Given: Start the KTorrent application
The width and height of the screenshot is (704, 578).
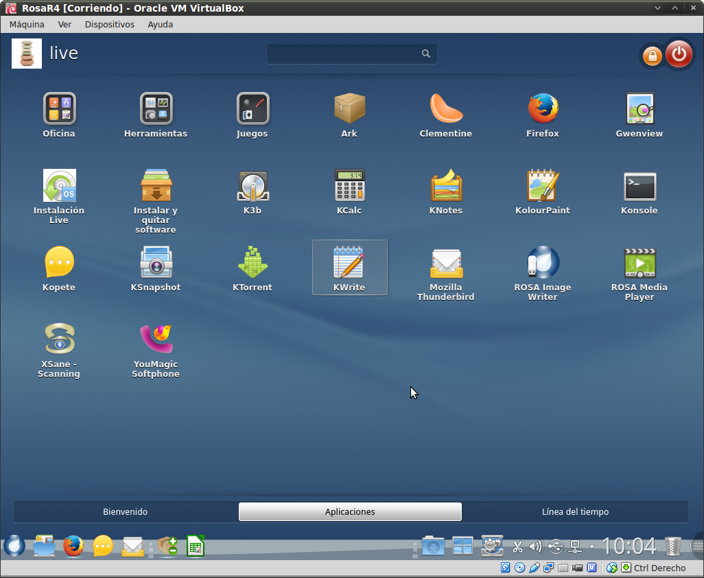Looking at the screenshot, I should click(x=253, y=263).
